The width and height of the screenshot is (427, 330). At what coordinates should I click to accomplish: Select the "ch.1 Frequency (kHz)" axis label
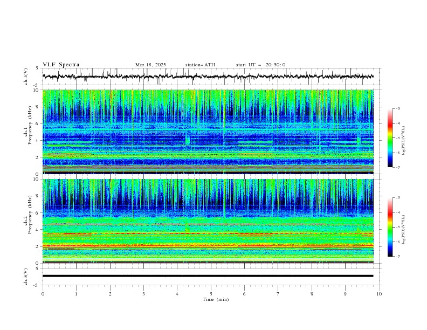pos(28,132)
